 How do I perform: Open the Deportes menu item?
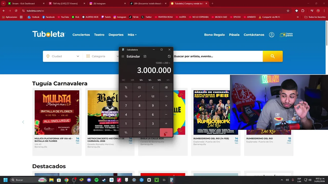[x=116, y=35]
